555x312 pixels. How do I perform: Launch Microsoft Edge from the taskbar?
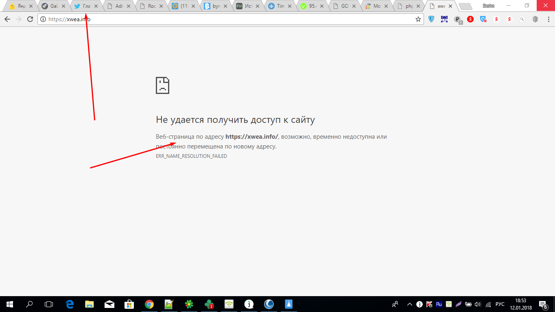70,304
